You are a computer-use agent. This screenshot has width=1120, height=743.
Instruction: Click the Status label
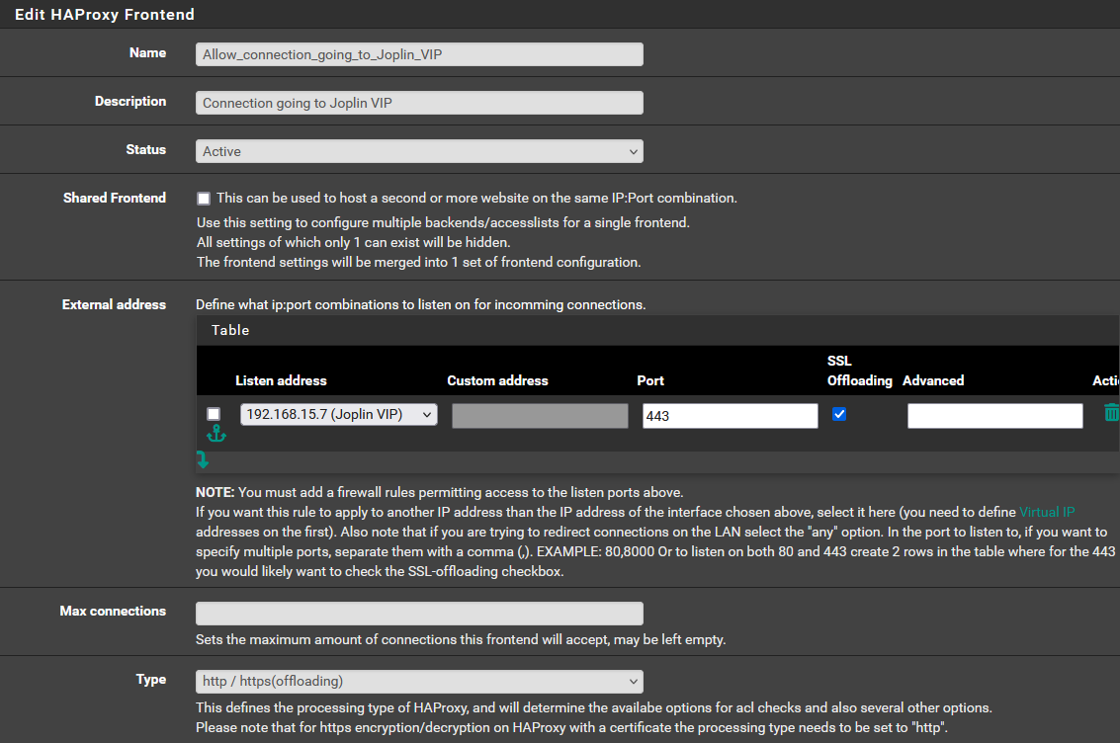pyautogui.click(x=145, y=149)
